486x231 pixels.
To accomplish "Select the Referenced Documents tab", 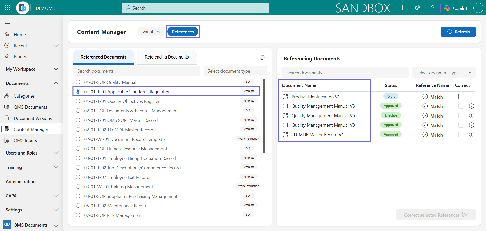I will [103, 57].
